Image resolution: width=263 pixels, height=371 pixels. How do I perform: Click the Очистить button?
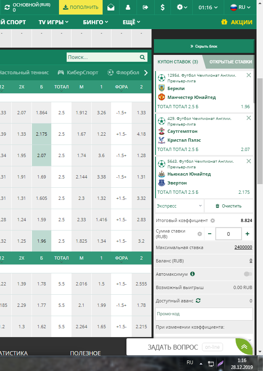coord(229,206)
